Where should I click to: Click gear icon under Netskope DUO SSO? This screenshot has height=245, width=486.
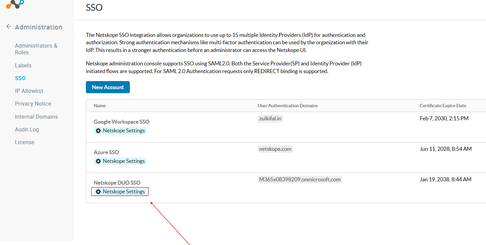point(98,192)
